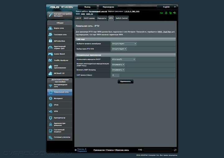Click the USB application puzzle icon
Screen dimensions: 224x158
pyautogui.click(x=50, y=67)
